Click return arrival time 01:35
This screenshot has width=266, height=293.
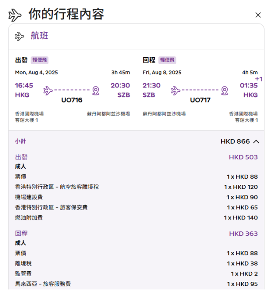pos(249,86)
